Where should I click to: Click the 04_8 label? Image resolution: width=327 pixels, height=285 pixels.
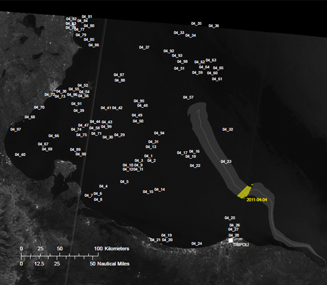[x=98, y=200]
